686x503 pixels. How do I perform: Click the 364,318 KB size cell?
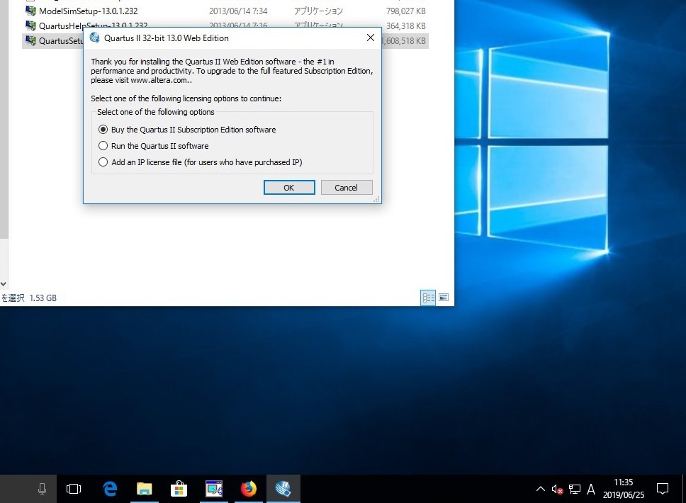point(406,26)
